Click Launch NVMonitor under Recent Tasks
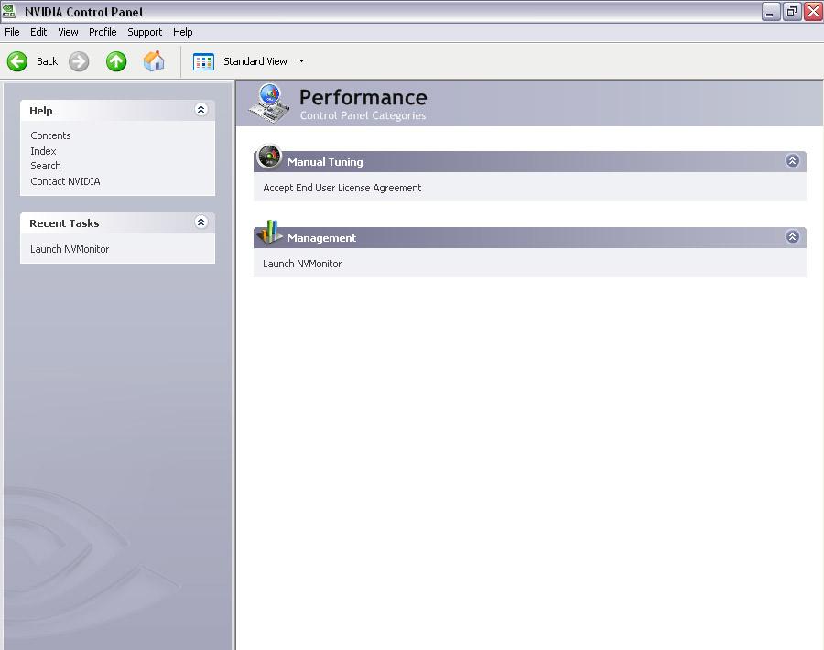The image size is (824, 650). pyautogui.click(x=70, y=249)
